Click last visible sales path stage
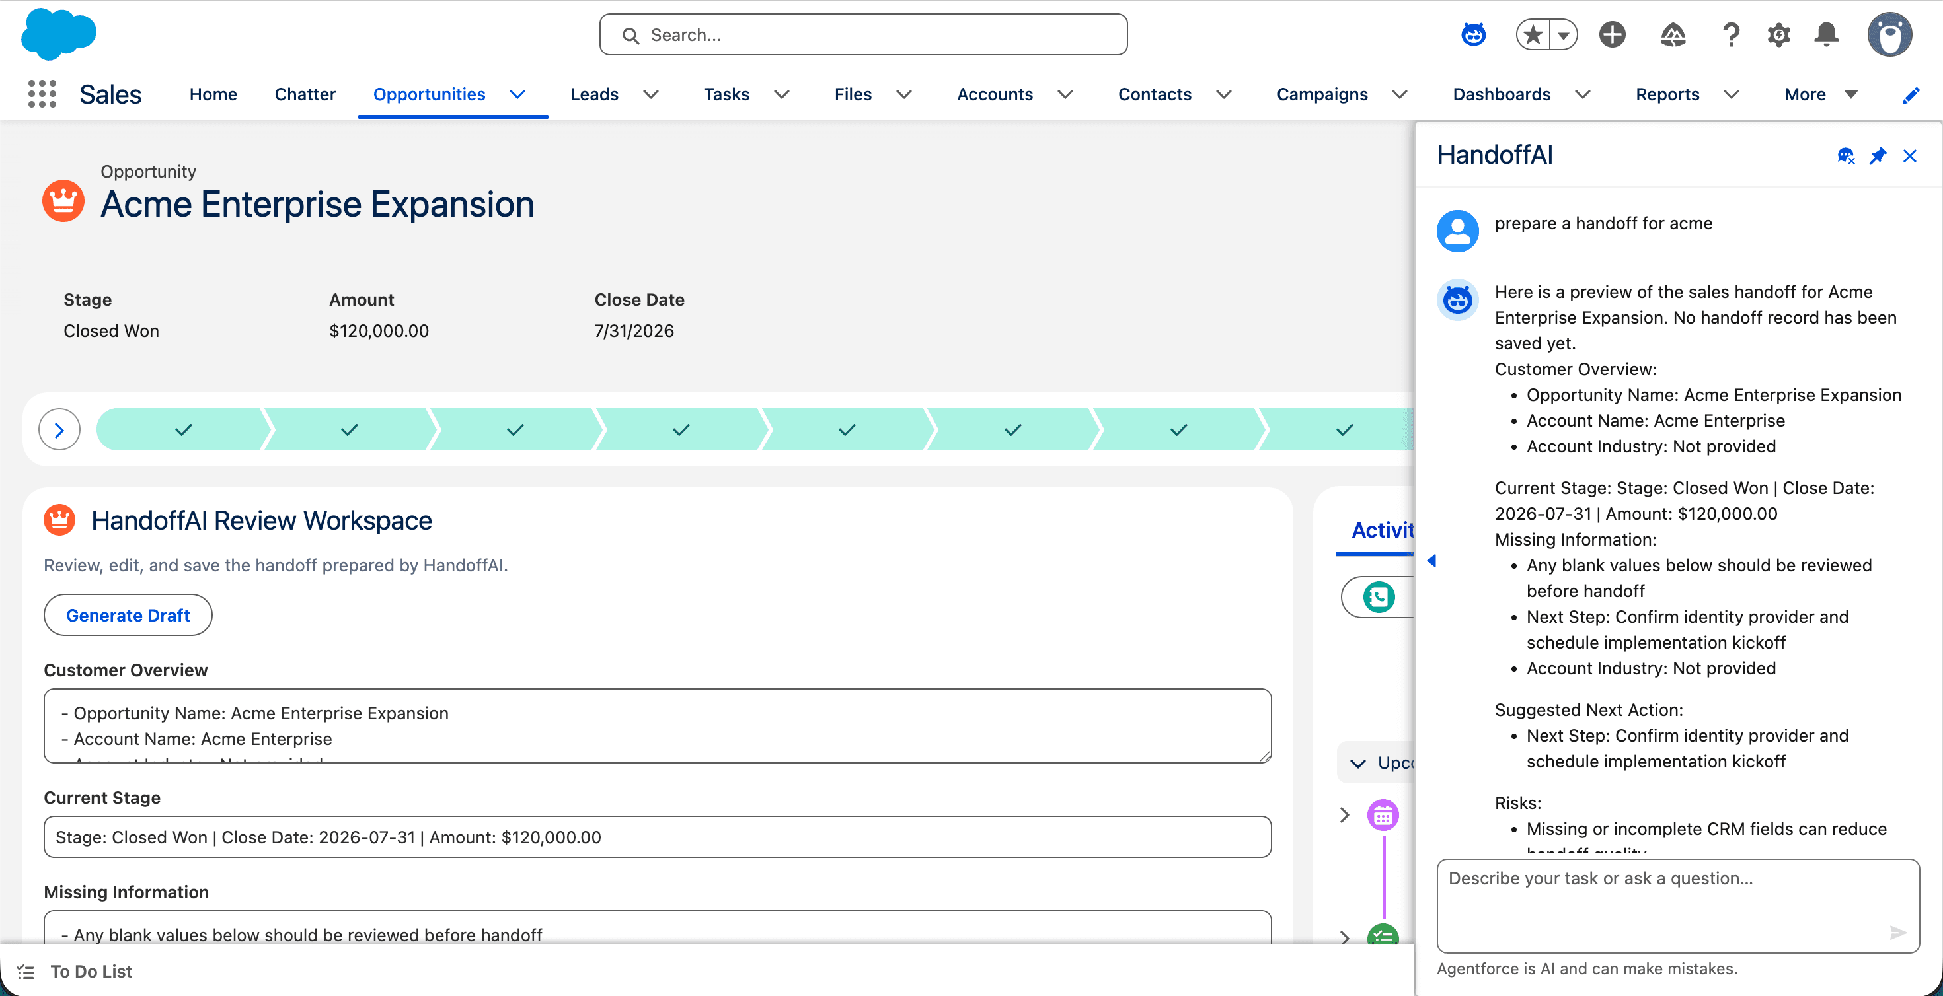 [1339, 430]
